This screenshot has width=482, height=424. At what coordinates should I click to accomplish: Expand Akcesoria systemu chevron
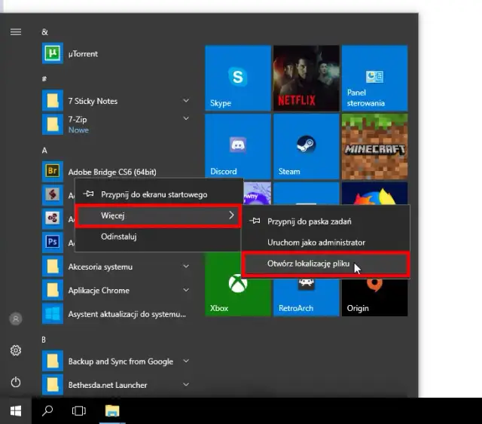[x=186, y=267]
